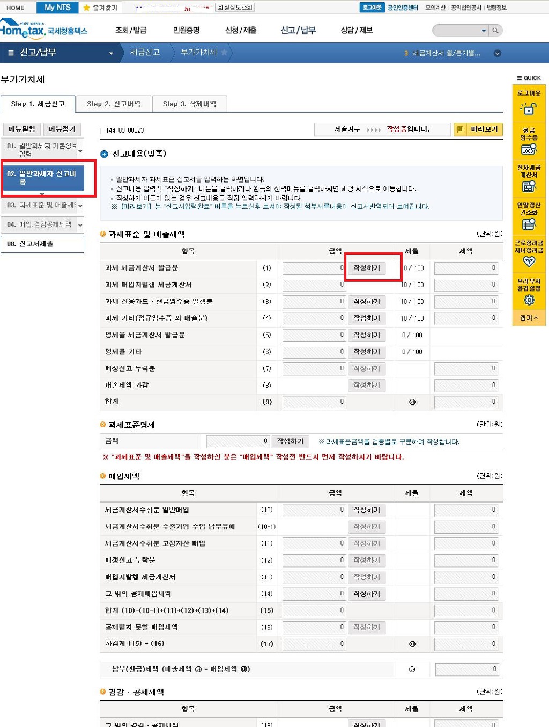Click the HOME tab

16,8
